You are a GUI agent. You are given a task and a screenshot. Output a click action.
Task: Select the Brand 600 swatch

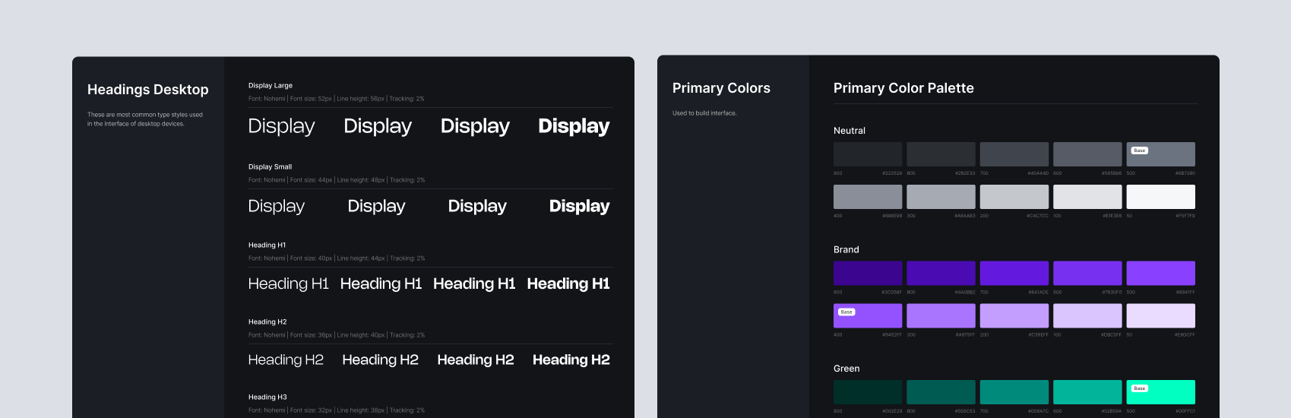(x=1087, y=274)
